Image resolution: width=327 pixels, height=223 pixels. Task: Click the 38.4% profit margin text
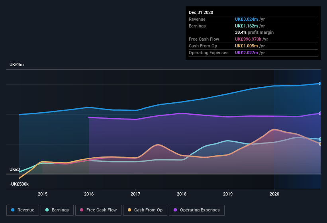click(254, 32)
